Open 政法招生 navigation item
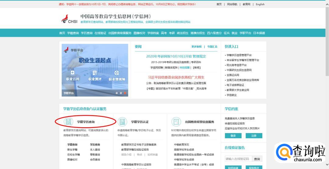This screenshot has height=169, width=329. point(182,33)
